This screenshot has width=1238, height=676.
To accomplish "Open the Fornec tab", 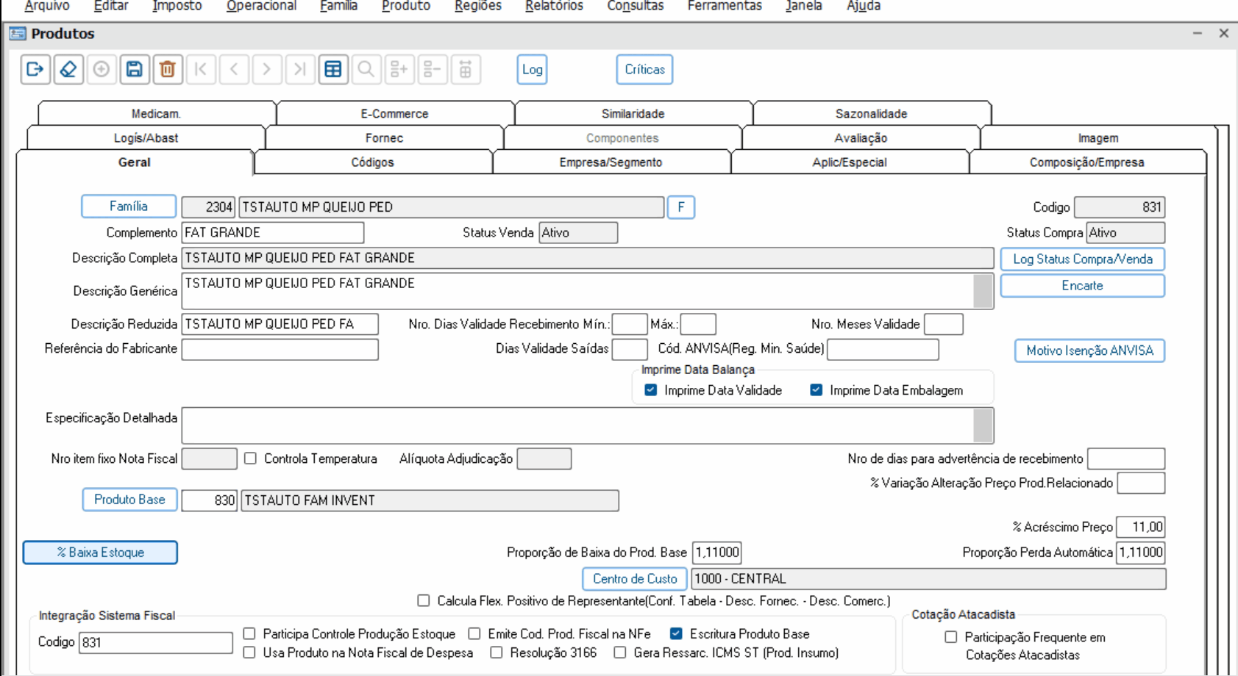I will tap(384, 138).
